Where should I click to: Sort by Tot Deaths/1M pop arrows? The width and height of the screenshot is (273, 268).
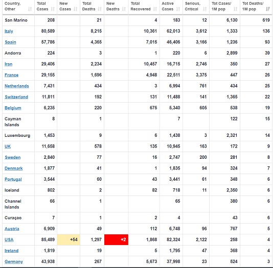tap(268, 9)
